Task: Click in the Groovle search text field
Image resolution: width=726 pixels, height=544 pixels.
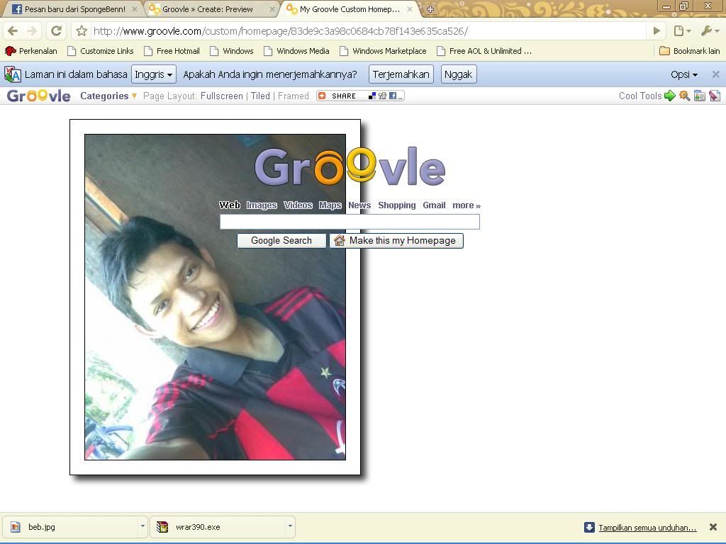Action: tap(350, 222)
